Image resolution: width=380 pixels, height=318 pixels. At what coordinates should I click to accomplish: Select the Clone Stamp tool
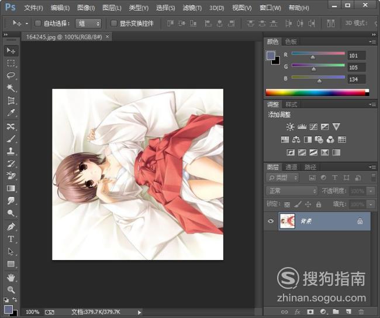click(11, 151)
